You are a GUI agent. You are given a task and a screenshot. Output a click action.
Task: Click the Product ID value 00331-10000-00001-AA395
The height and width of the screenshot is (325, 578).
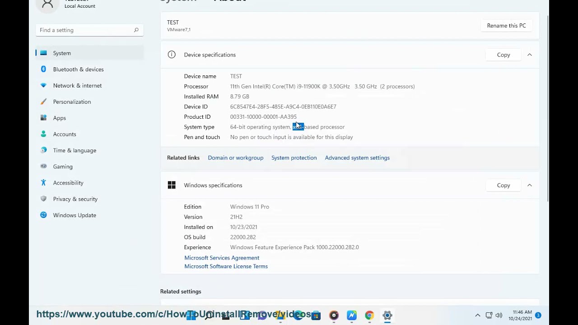263,117
